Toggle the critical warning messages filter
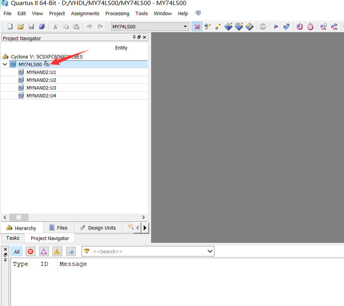 pyautogui.click(x=44, y=251)
